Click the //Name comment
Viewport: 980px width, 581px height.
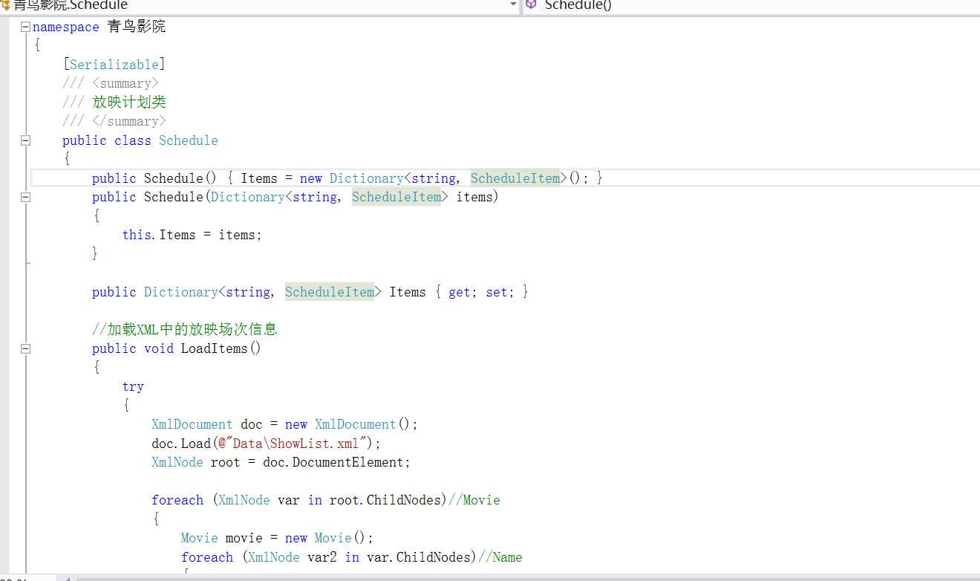500,557
